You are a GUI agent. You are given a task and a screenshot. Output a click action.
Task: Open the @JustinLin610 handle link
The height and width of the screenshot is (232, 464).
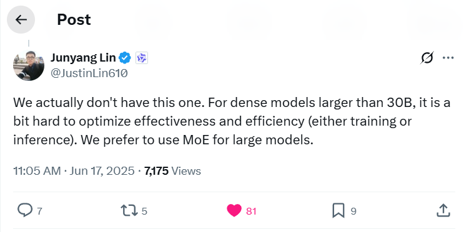(89, 73)
